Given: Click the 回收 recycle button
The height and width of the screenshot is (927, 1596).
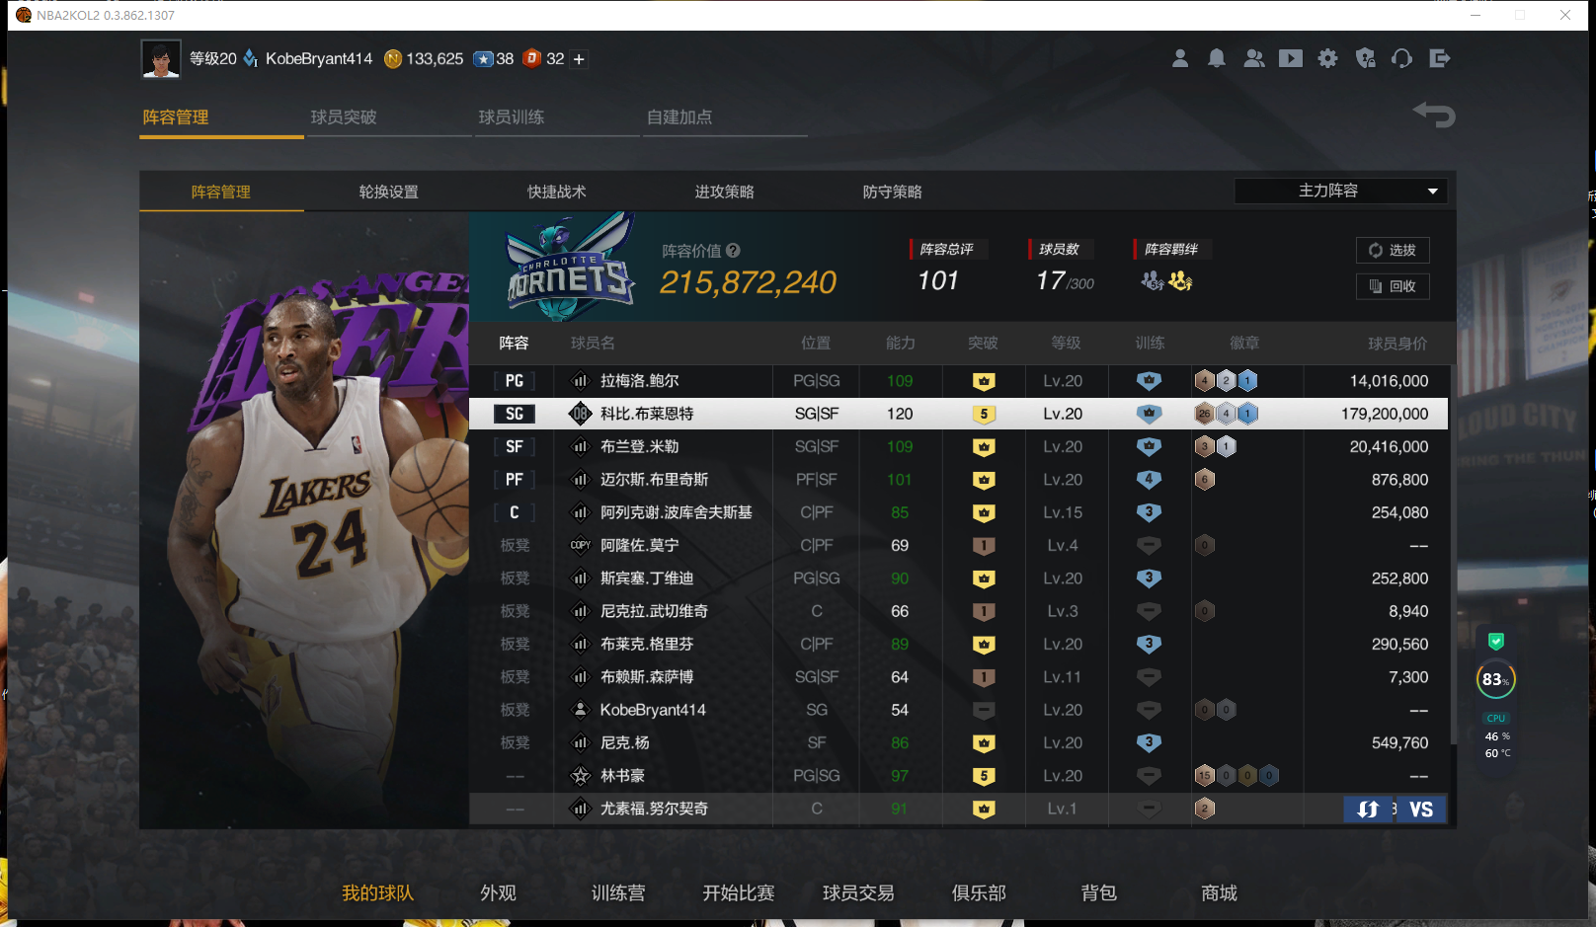Looking at the screenshot, I should point(1392,286).
